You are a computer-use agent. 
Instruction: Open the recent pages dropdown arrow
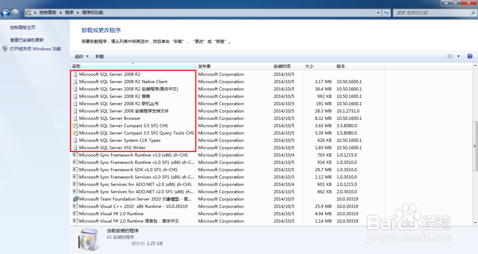(22, 13)
